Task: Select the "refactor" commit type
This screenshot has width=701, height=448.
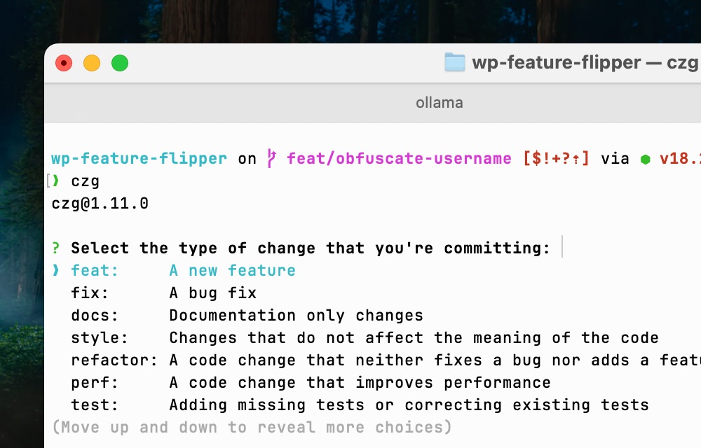Action: coord(114,360)
